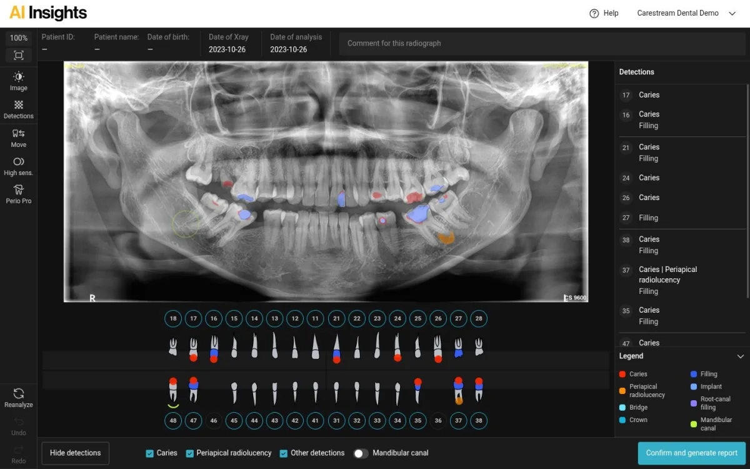Uncheck Other detections checkbox
This screenshot has width=750, height=469.
pyautogui.click(x=284, y=453)
